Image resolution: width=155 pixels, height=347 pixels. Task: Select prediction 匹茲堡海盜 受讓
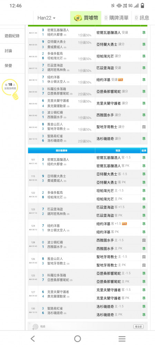(x=109, y=68)
